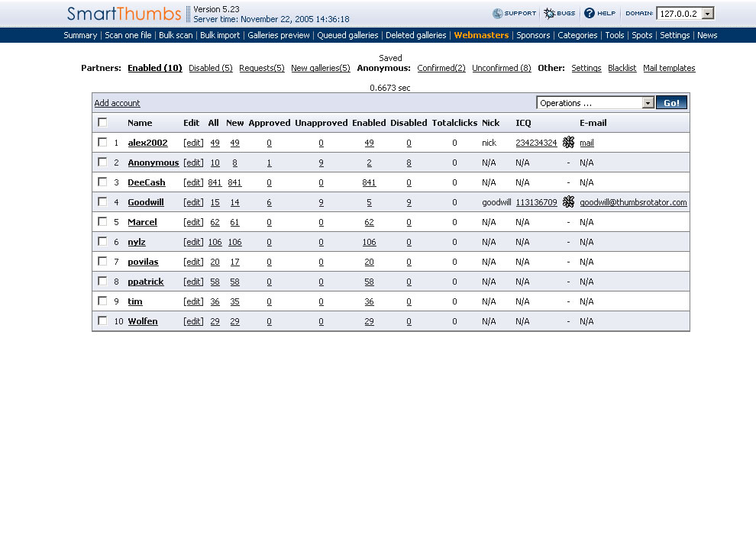The height and width of the screenshot is (554, 756).
Task: Open the Sponsors menu item
Action: click(x=533, y=35)
